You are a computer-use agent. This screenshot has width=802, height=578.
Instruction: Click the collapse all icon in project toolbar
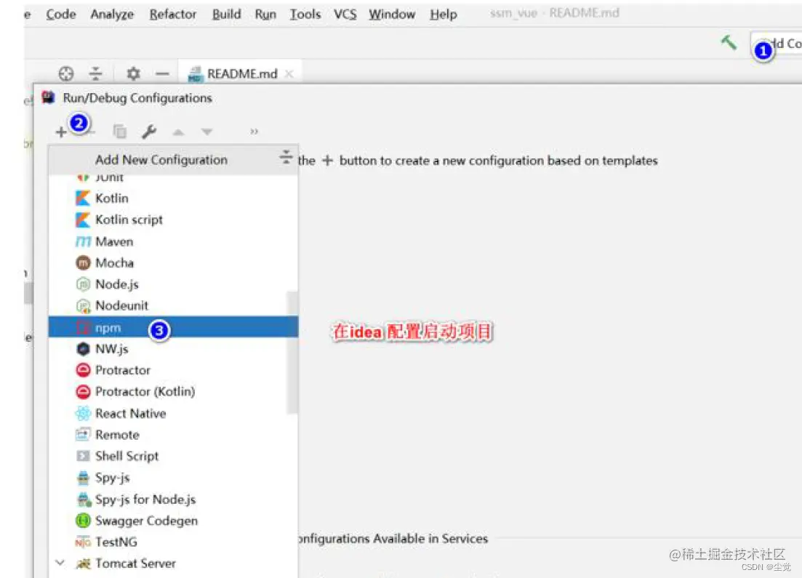96,73
